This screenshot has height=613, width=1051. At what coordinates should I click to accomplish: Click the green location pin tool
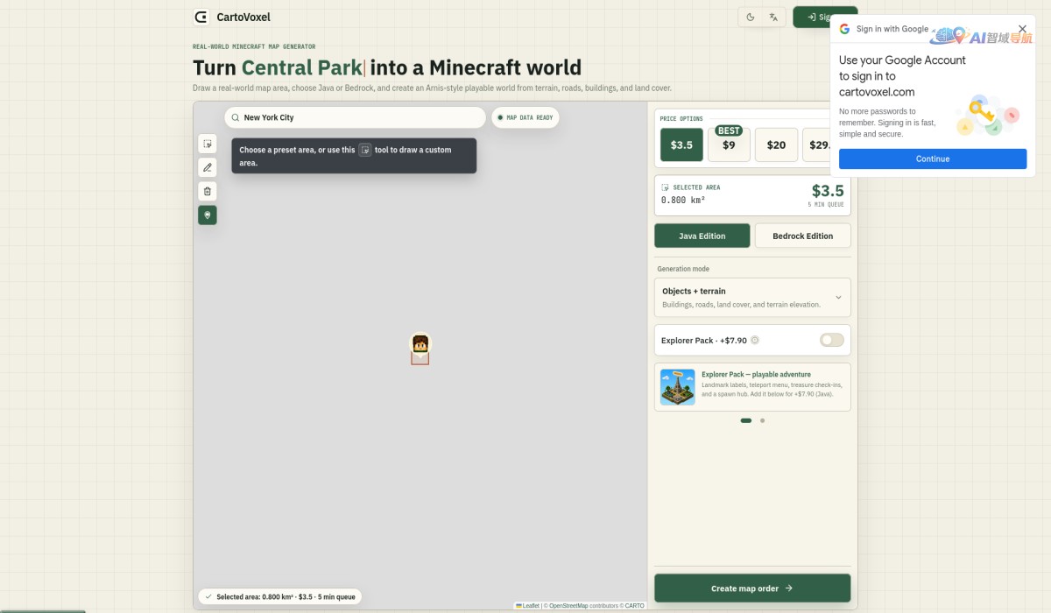click(208, 215)
